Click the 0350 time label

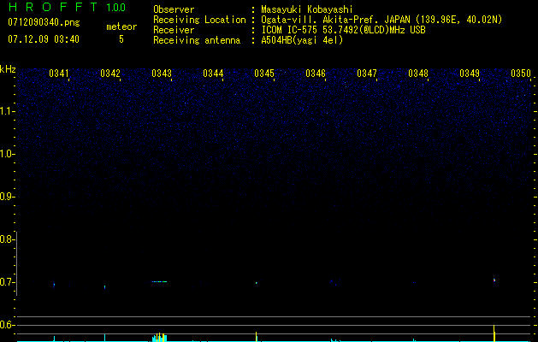(x=521, y=74)
